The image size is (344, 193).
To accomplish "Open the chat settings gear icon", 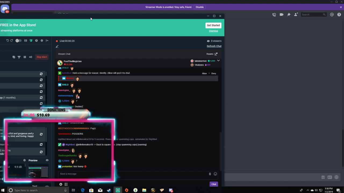I will click(x=61, y=184).
